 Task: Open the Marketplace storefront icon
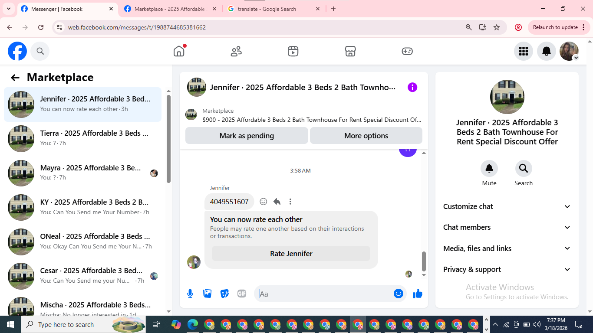click(x=350, y=51)
